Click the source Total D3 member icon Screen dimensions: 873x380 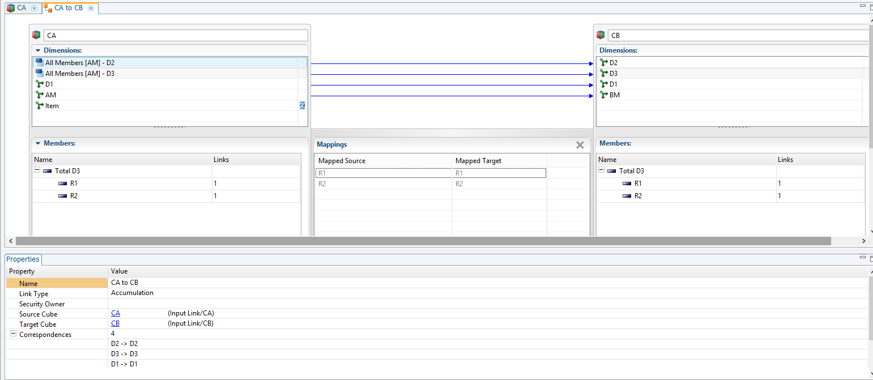tap(48, 171)
